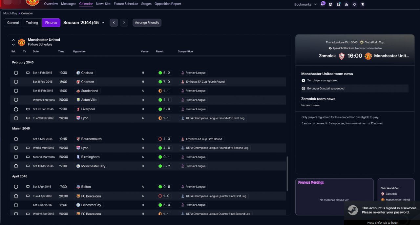Open the Overview tab

point(51,4)
